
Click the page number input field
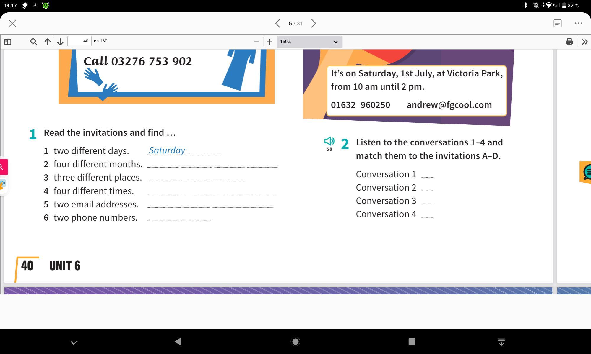pyautogui.click(x=79, y=41)
